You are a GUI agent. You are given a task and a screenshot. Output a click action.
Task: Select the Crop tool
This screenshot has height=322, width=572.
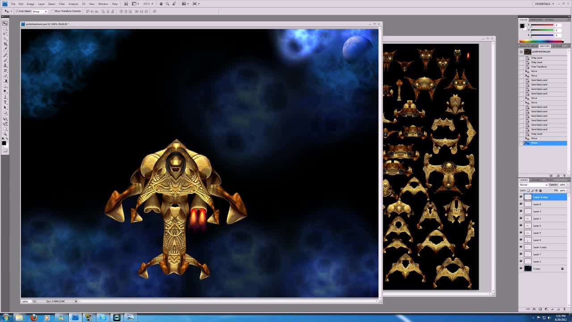click(5, 43)
